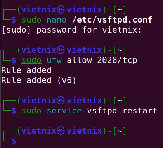This screenshot has width=163, height=148.
Task: Click the dollar sign before sudo service
Action: tap(14, 111)
